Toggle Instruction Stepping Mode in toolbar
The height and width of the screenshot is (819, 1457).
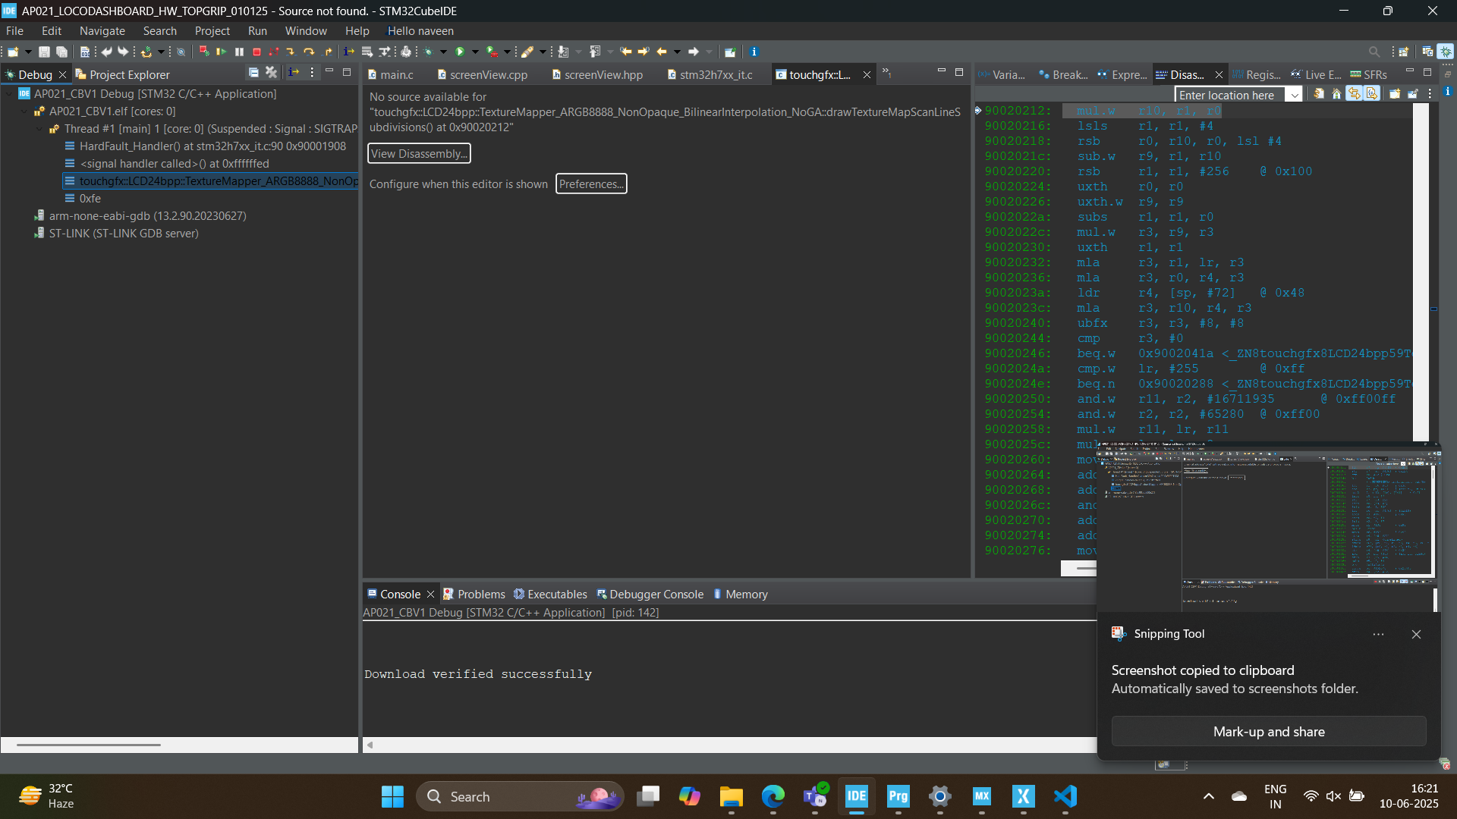pos(348,52)
